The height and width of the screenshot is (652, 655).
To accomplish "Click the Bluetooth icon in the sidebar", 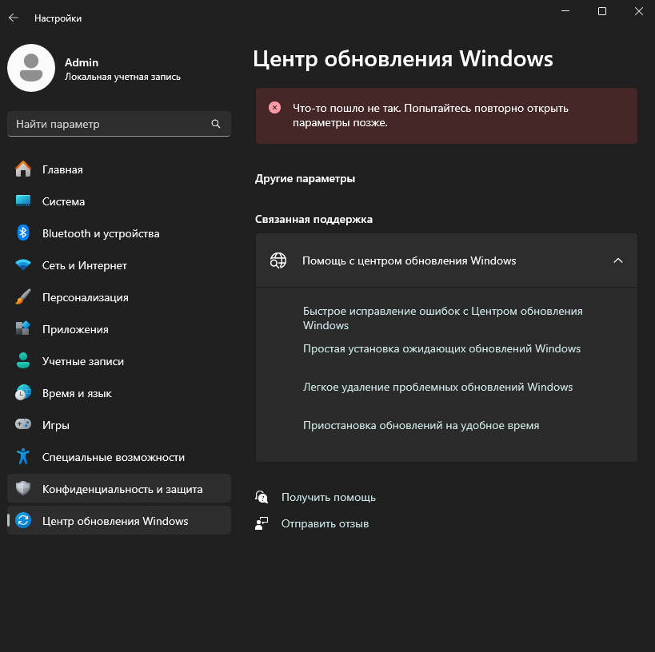I will (x=23, y=233).
